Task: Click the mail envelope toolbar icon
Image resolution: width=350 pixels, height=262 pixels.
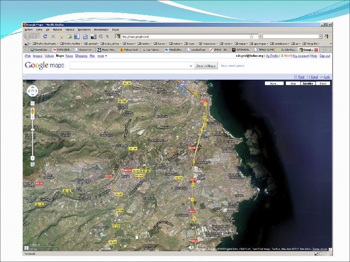Action: (85, 36)
